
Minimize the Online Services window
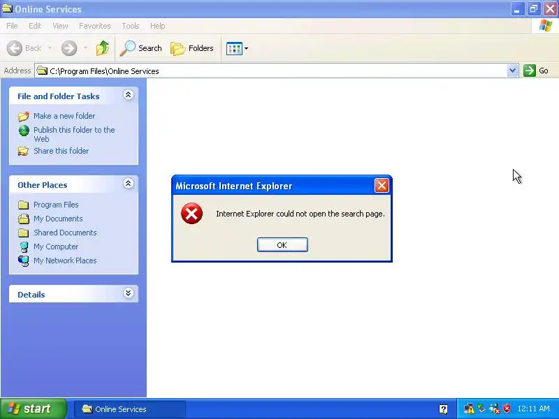pyautogui.click(x=517, y=9)
